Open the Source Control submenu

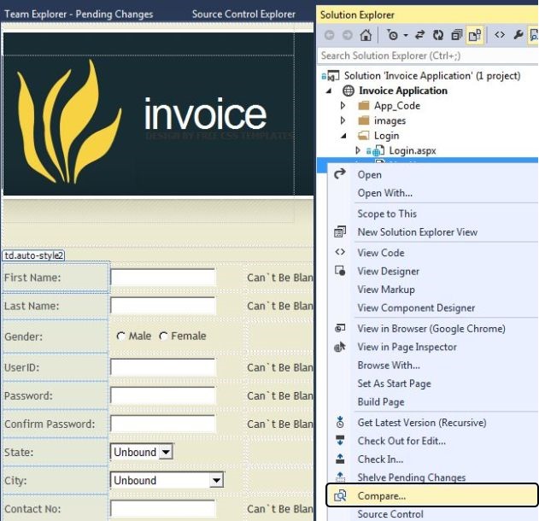(x=390, y=514)
